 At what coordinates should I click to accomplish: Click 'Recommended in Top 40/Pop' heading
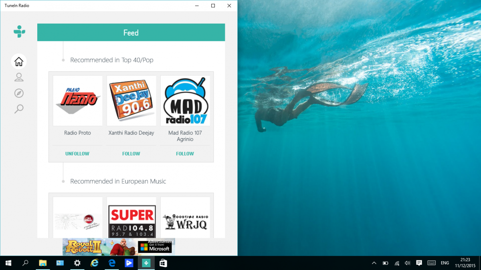(x=112, y=60)
